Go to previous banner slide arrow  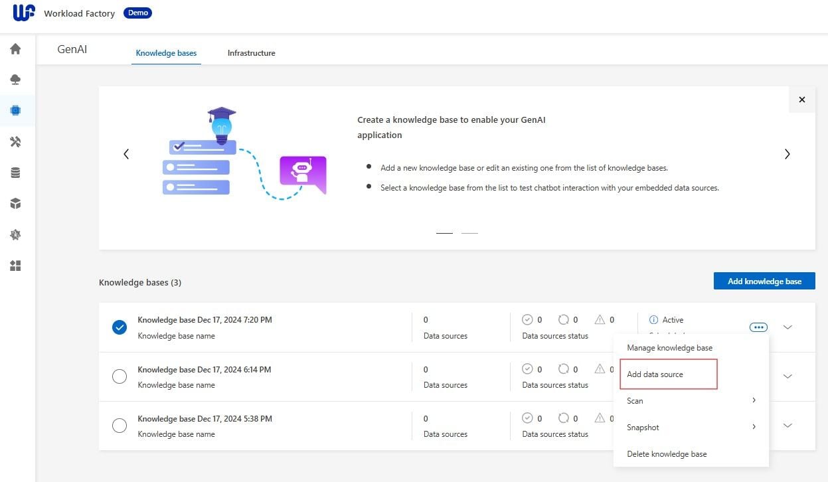tap(126, 154)
